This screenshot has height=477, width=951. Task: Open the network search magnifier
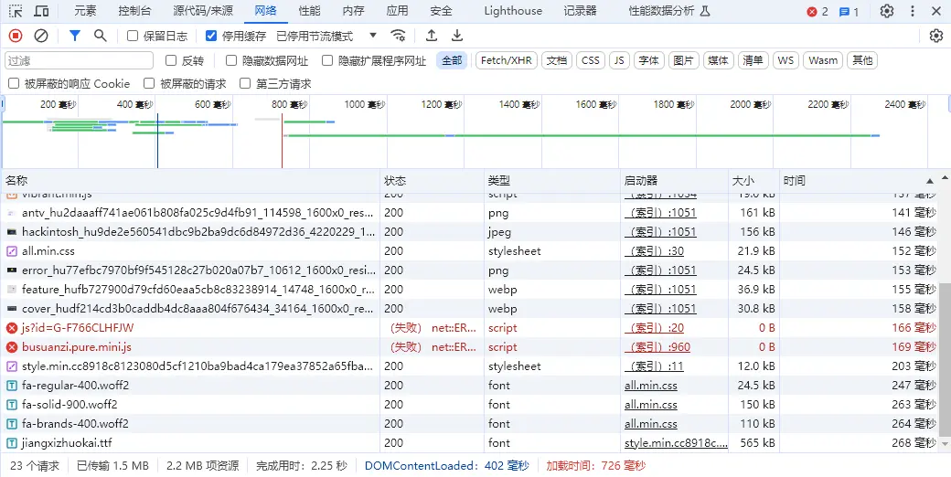point(100,36)
